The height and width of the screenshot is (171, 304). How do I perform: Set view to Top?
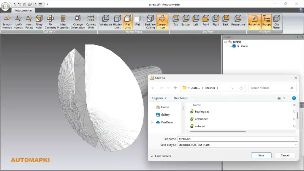tap(176, 20)
